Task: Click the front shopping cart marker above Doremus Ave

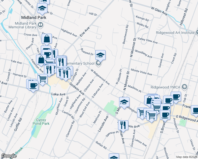Action: (151, 116)
